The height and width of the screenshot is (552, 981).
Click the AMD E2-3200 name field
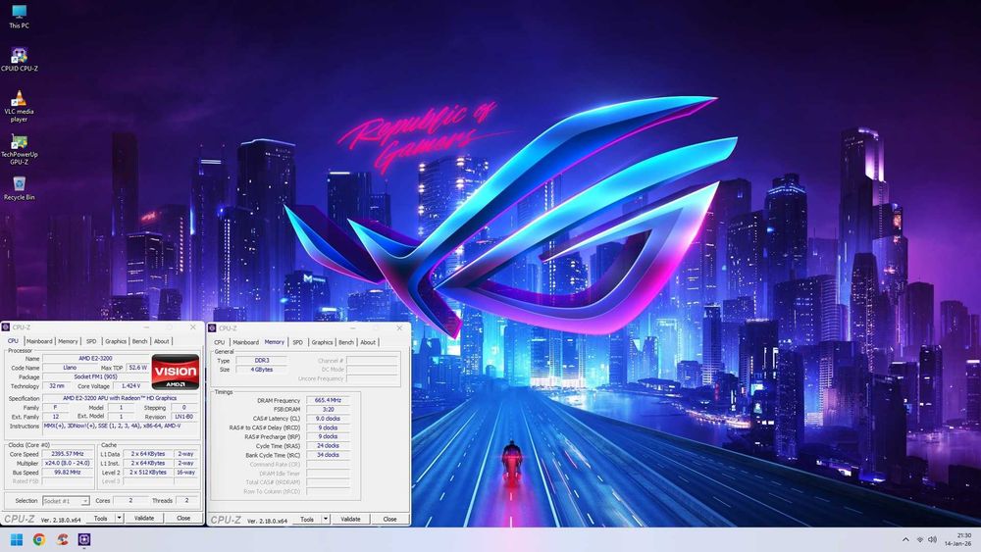[96, 359]
